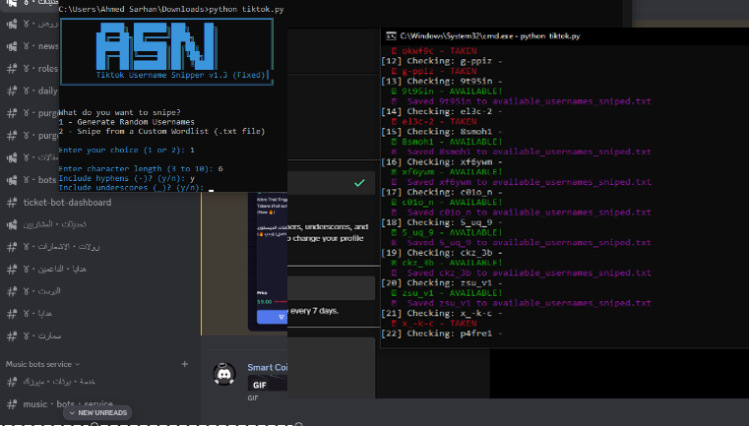The height and width of the screenshot is (426, 749).
Task: Create channel in Music bots service category
Action: tap(185, 364)
